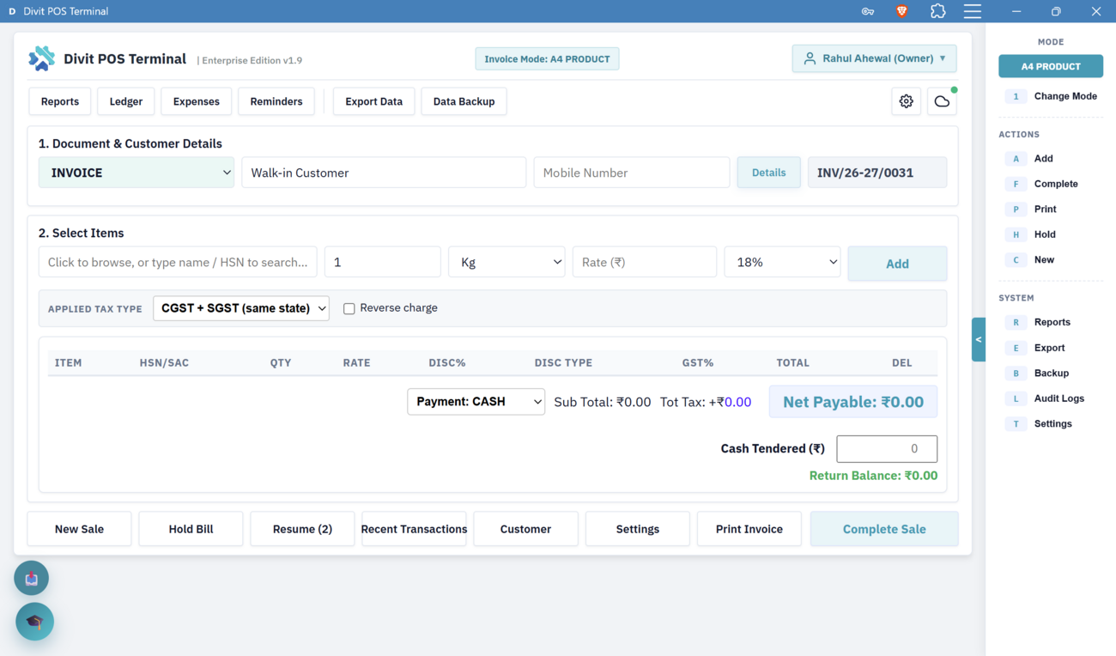Click the Cash Tendered amount field
1116x656 pixels.
click(887, 448)
